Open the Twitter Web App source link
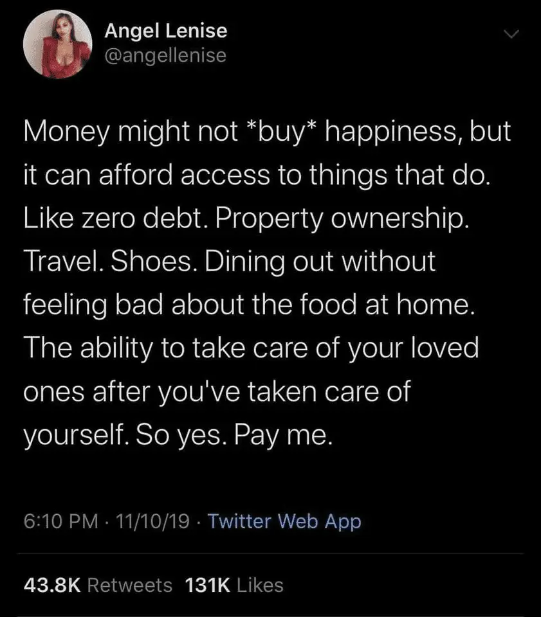The height and width of the screenshot is (617, 541). coord(285,521)
